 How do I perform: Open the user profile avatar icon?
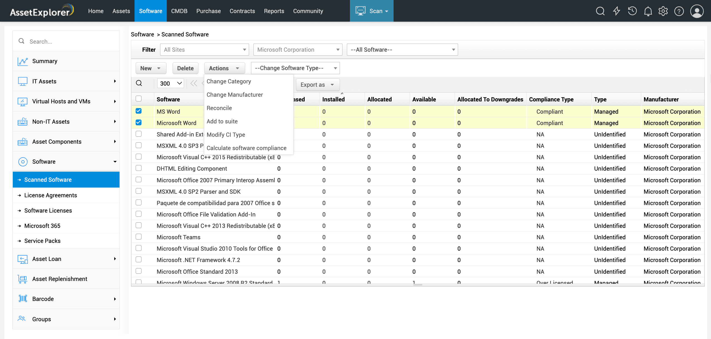click(697, 11)
